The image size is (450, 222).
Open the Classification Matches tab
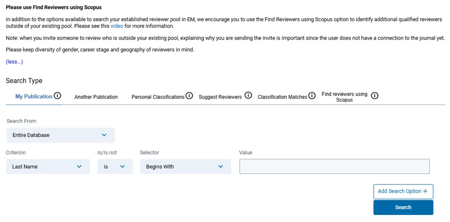282,97
